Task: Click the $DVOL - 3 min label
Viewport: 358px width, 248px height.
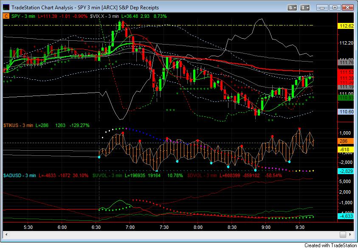Action: coord(202,175)
